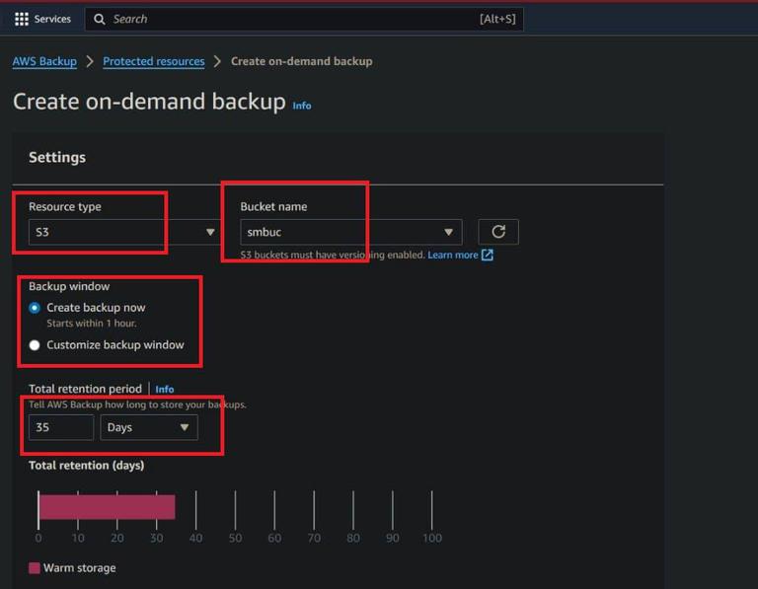
Task: Select Create backup now option
Action: point(35,308)
